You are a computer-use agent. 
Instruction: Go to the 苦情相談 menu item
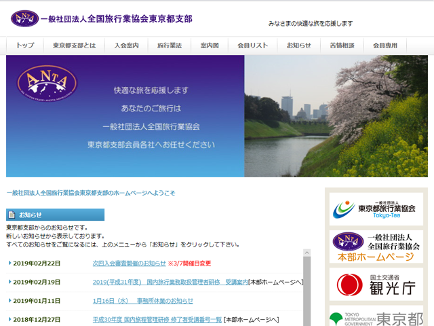point(342,46)
